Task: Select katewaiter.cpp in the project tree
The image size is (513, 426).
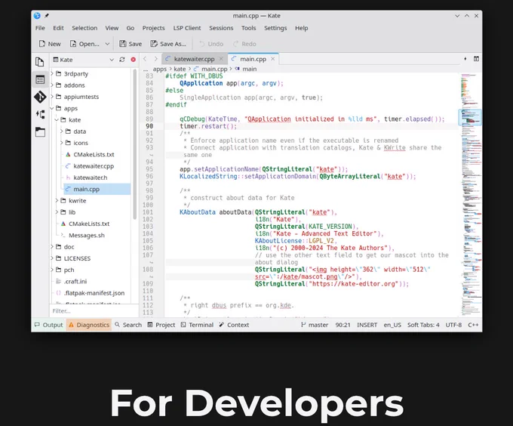Action: (94, 166)
